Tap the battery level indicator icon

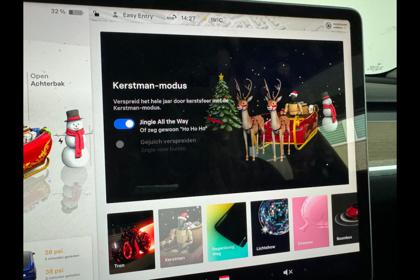tap(76, 12)
